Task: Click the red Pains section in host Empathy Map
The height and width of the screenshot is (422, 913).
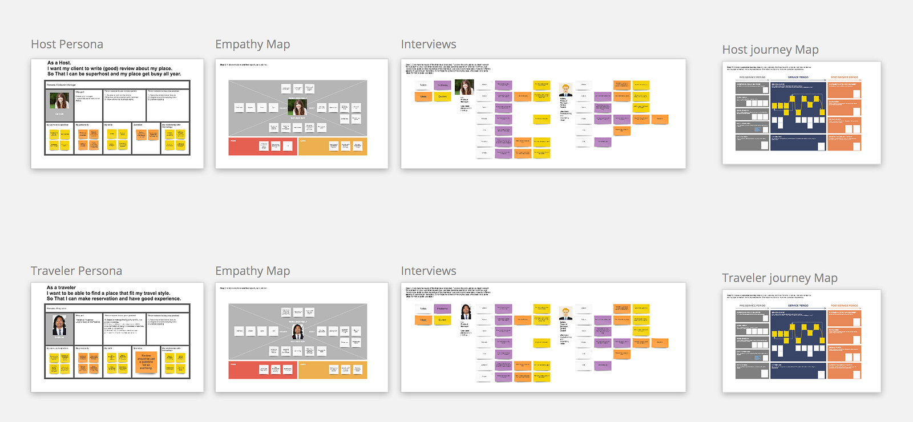Action: (262, 147)
